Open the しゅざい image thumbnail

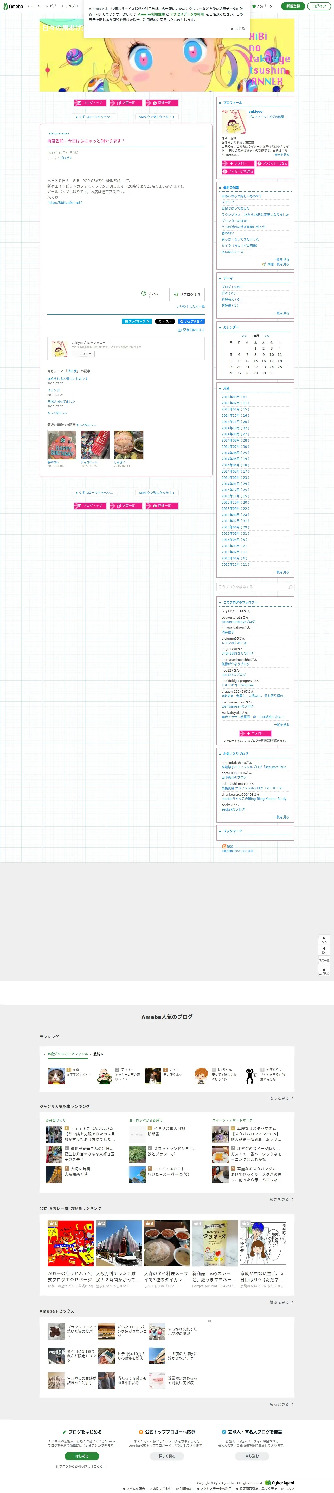click(128, 445)
